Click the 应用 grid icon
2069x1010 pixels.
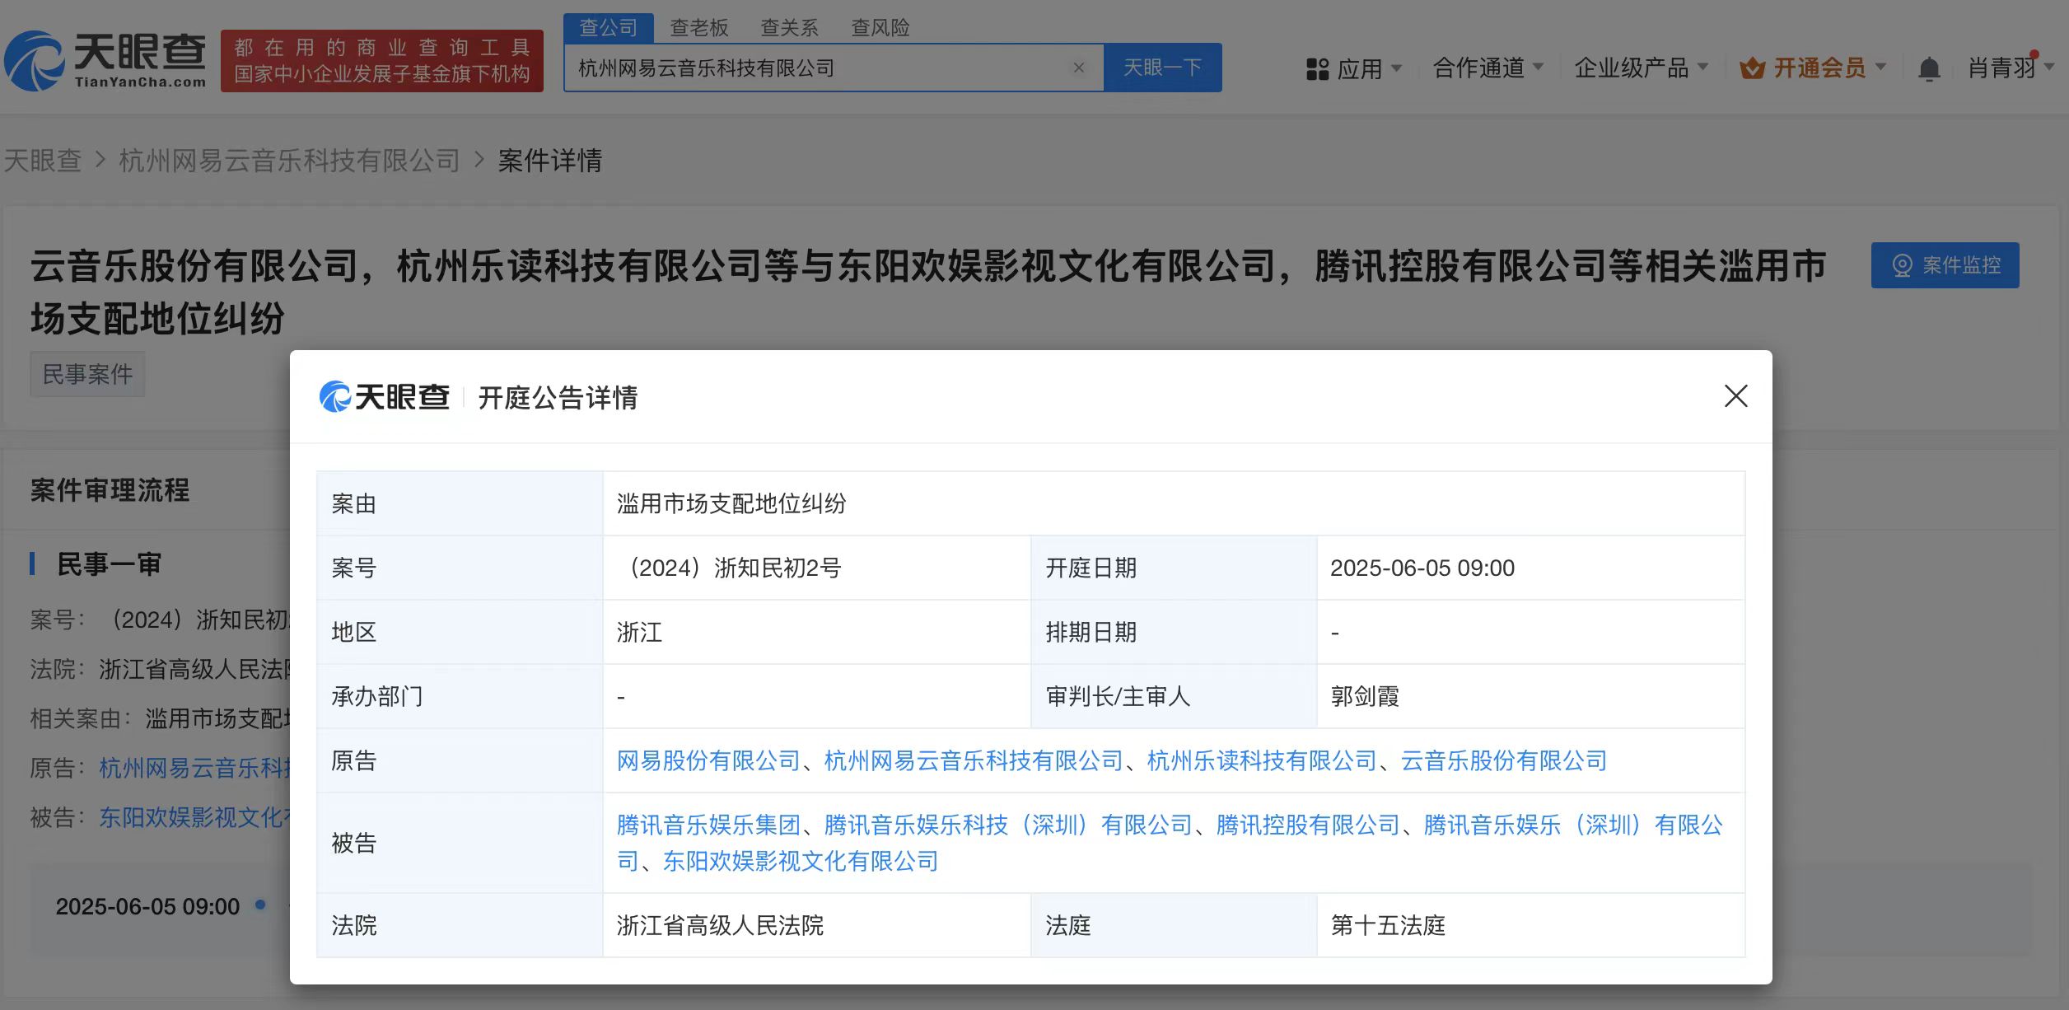tap(1317, 68)
